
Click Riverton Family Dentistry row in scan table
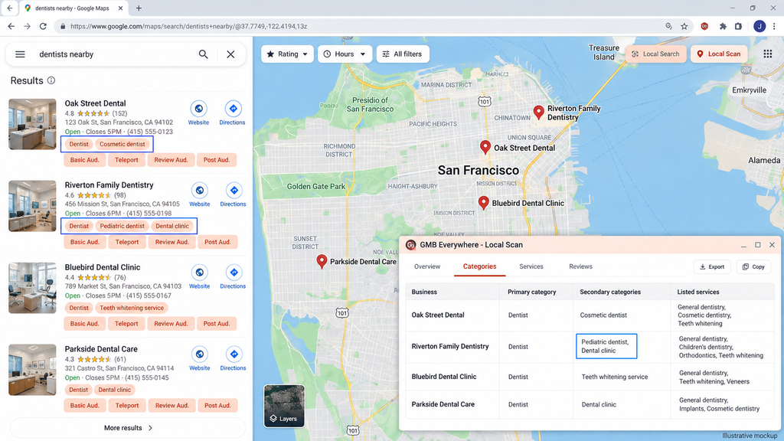pyautogui.click(x=590, y=347)
